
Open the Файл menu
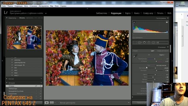[x=4, y=6]
